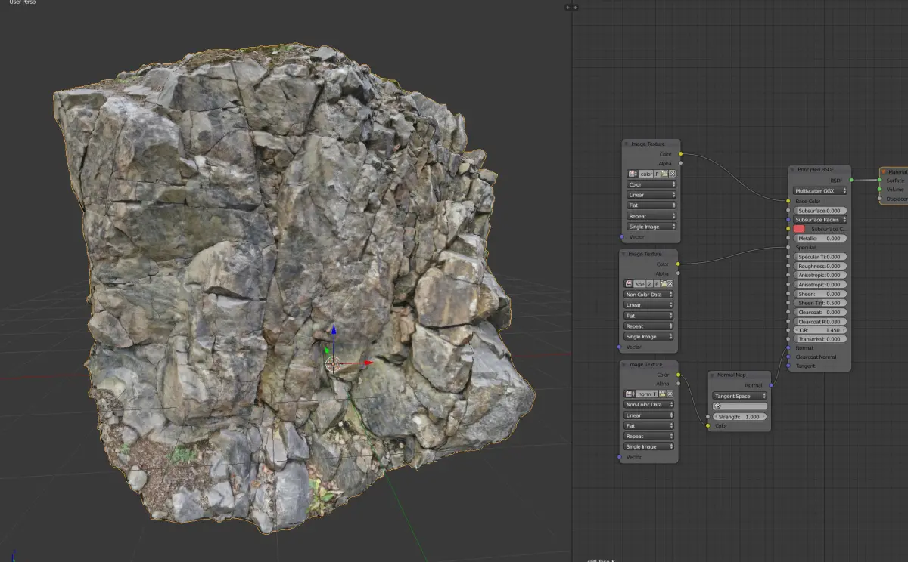Open the Subsurface Radius dropdown
Viewport: 908px width, 562px height.
tap(820, 220)
